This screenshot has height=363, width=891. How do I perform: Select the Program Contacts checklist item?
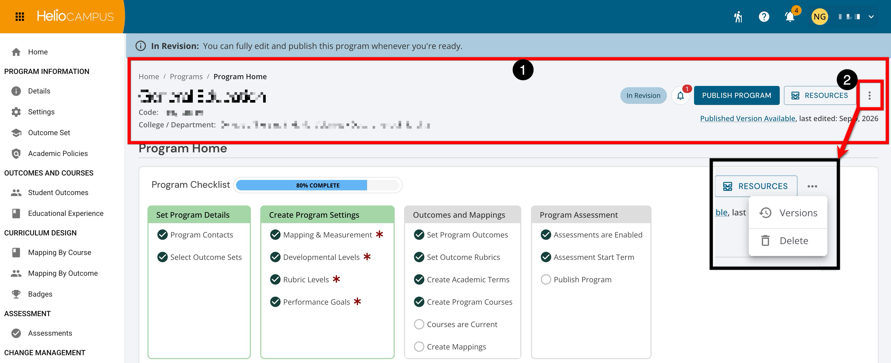click(195, 235)
